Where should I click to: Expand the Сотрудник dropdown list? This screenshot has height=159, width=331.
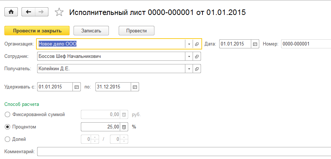[189, 56]
